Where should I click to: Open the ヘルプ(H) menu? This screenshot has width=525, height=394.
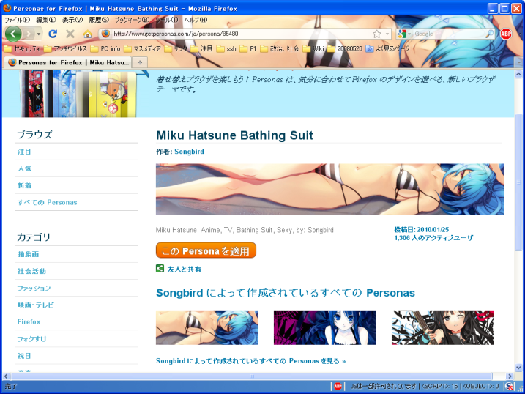pos(196,20)
